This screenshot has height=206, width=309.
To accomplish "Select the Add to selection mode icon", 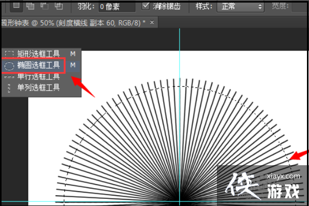I will pyautogui.click(x=30, y=6).
